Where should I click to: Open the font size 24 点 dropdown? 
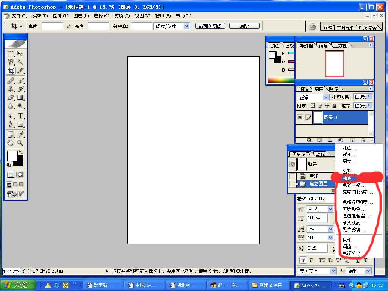[330, 209]
